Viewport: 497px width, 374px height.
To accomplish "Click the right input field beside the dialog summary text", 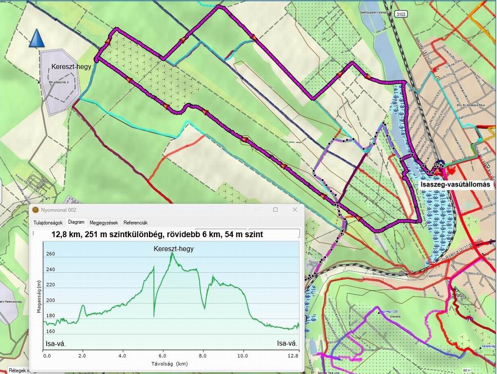I will tap(274, 233).
